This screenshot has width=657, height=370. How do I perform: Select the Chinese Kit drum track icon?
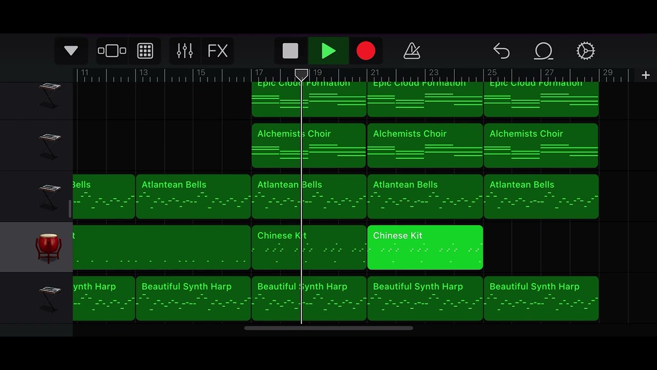pos(49,248)
